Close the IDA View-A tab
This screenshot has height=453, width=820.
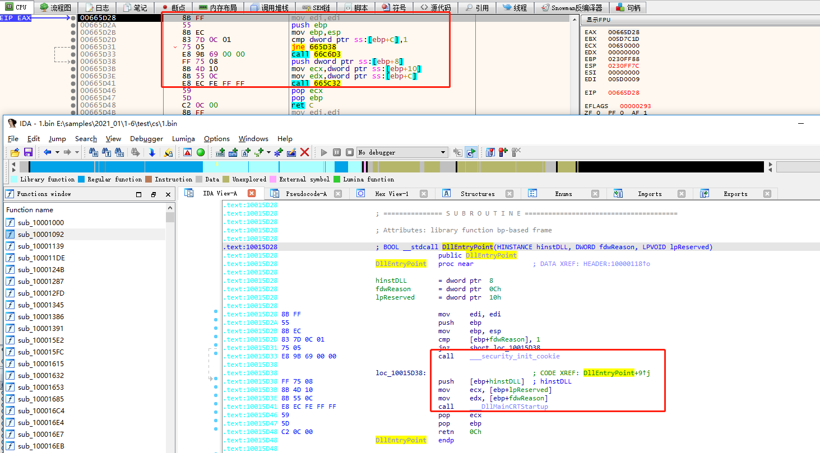(252, 193)
